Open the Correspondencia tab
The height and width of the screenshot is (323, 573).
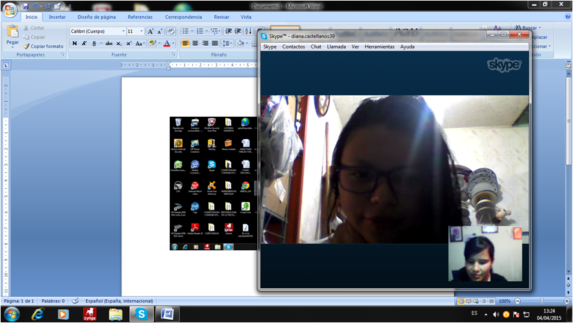tap(183, 17)
